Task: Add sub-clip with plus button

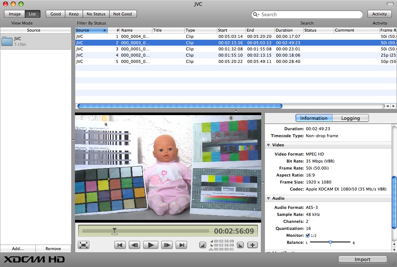Action: coord(252,245)
